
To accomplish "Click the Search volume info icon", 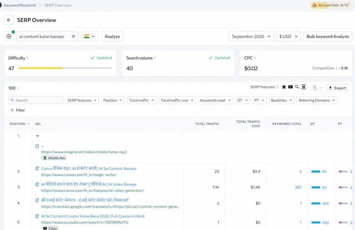I will pos(155,58).
